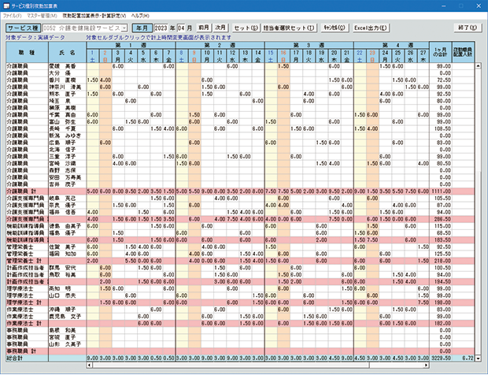Select day 10 月 column header
Image resolution: width=488 pixels, height=375 pixels.
point(207,56)
